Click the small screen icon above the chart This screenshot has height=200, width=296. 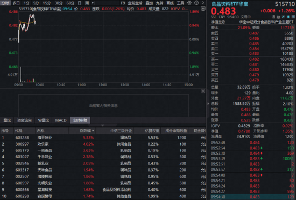(203, 9)
